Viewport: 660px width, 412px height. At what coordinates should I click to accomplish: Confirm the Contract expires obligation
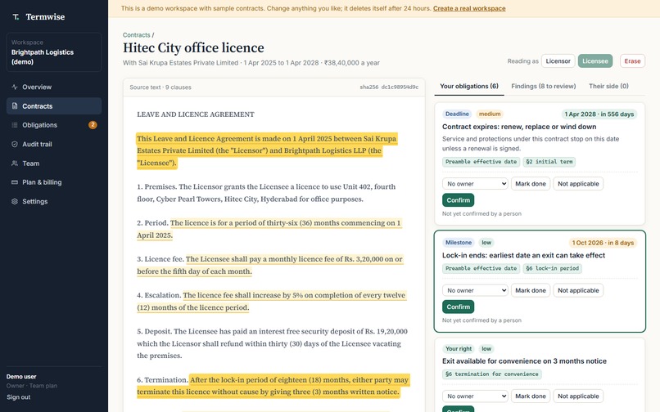click(458, 200)
